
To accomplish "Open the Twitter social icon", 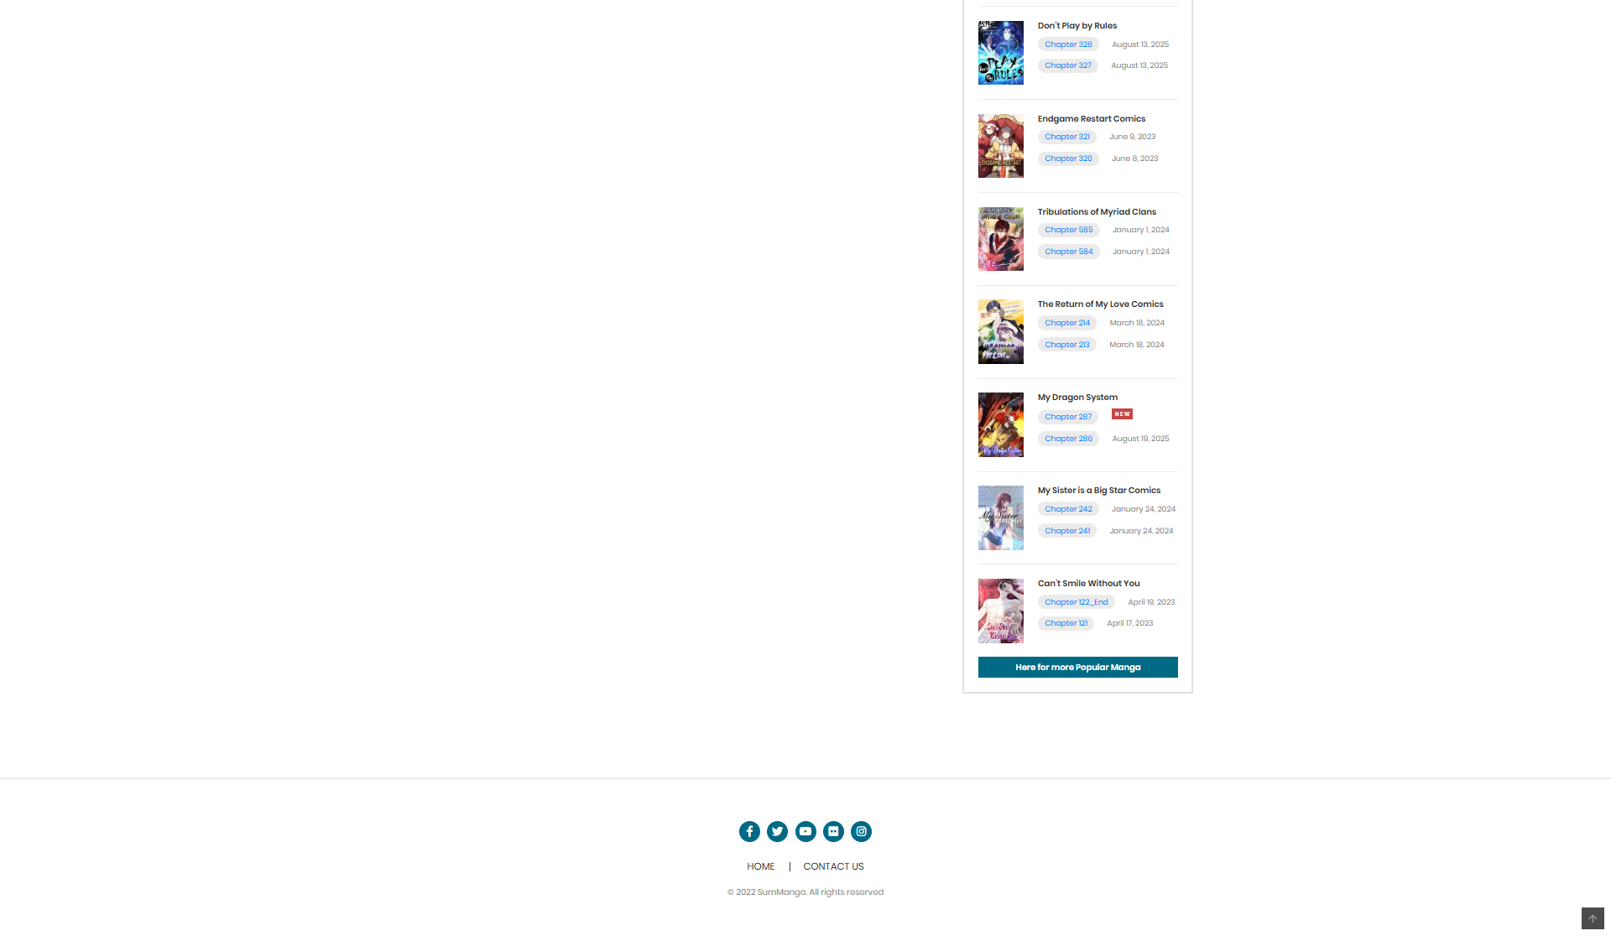I will (x=777, y=831).
